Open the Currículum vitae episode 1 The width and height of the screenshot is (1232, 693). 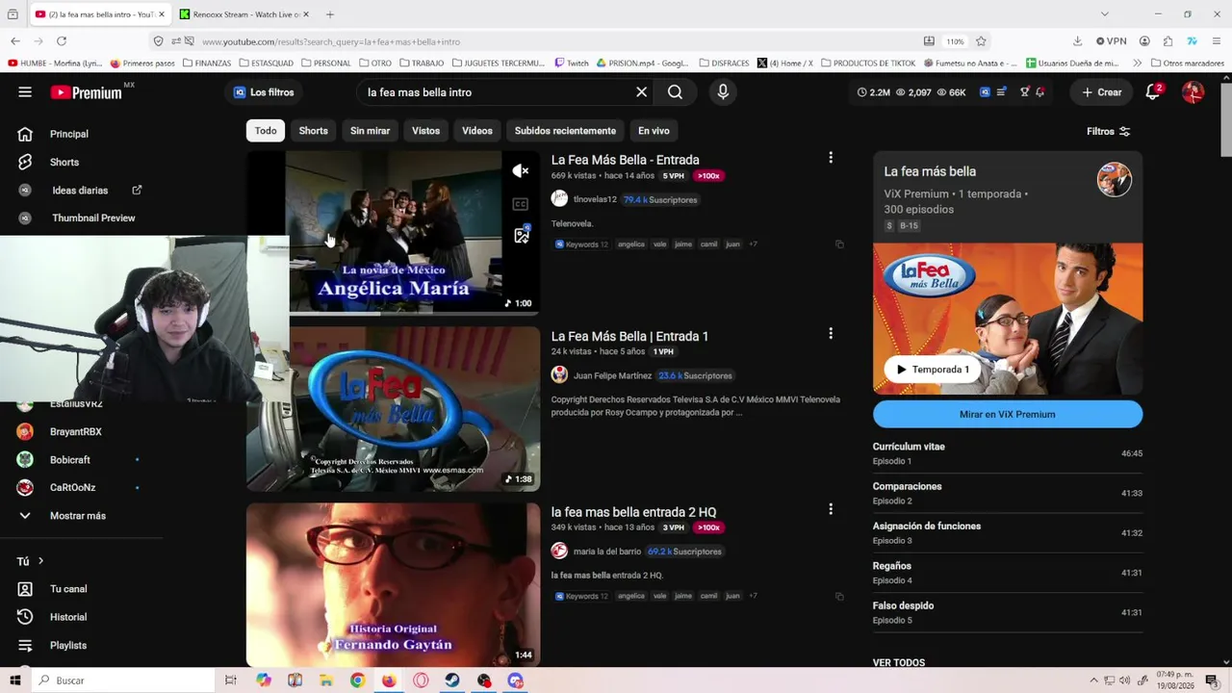[x=1008, y=453]
